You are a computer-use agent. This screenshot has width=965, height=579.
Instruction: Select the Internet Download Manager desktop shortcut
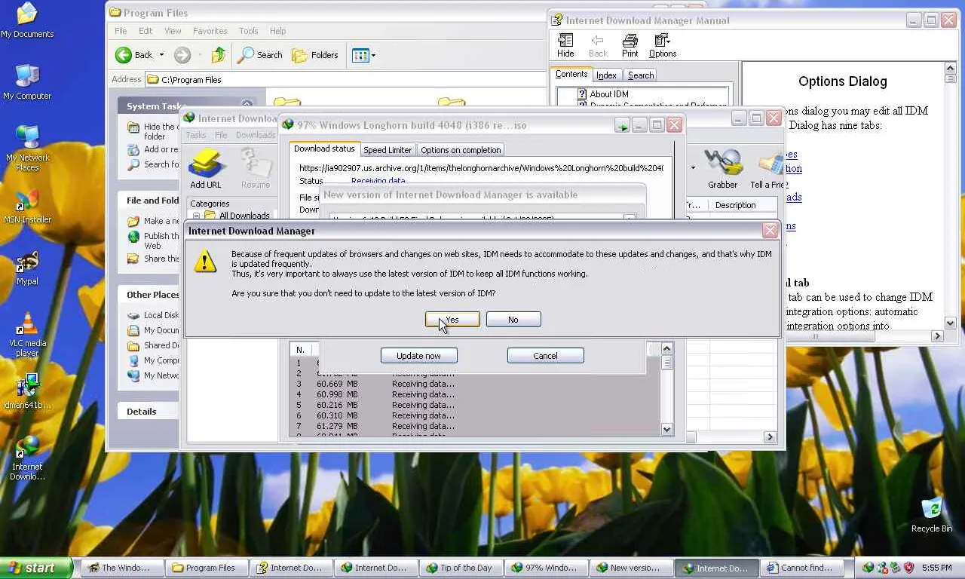click(27, 458)
